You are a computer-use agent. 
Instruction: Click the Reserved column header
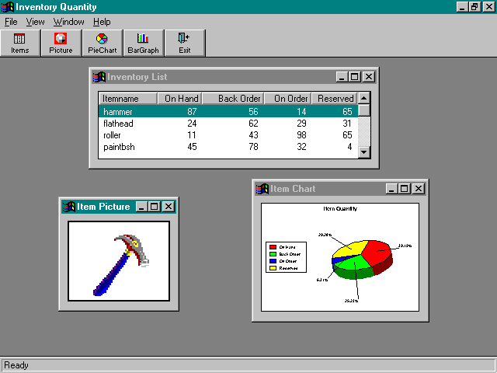pos(334,99)
